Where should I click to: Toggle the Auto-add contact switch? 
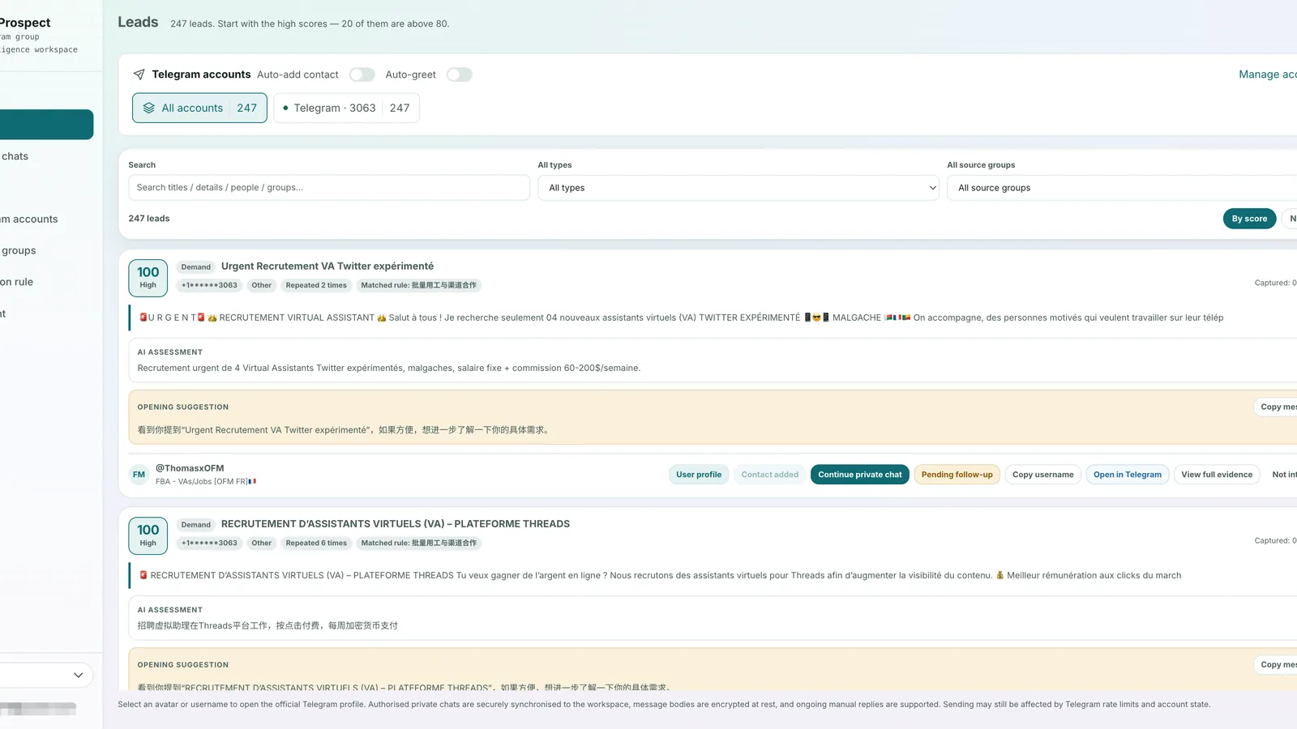coord(362,75)
